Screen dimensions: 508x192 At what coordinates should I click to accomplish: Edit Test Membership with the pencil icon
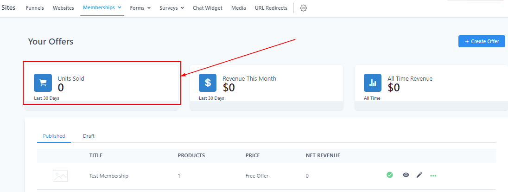pos(419,175)
